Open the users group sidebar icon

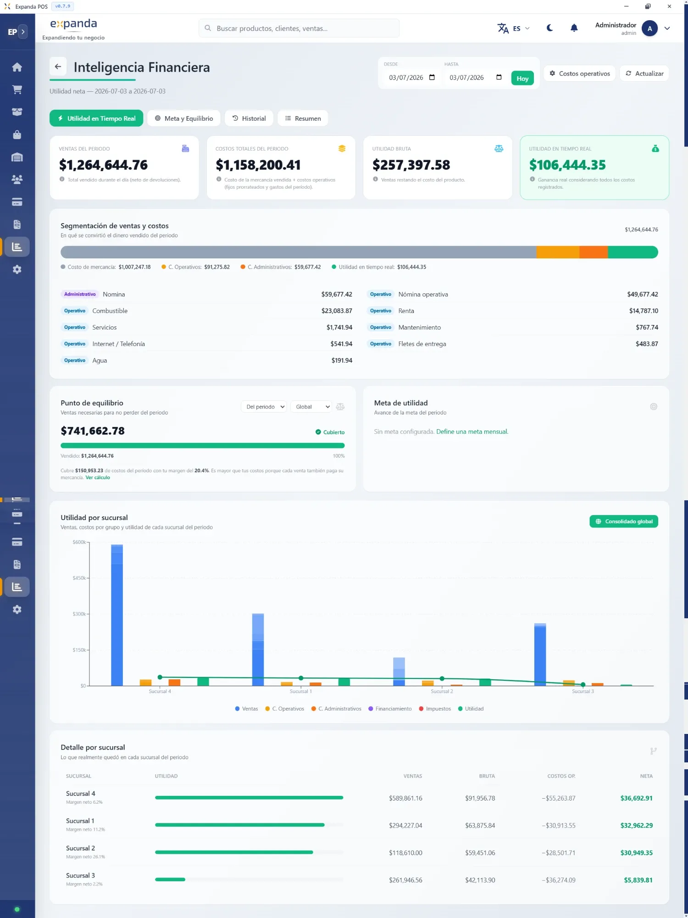tap(17, 179)
